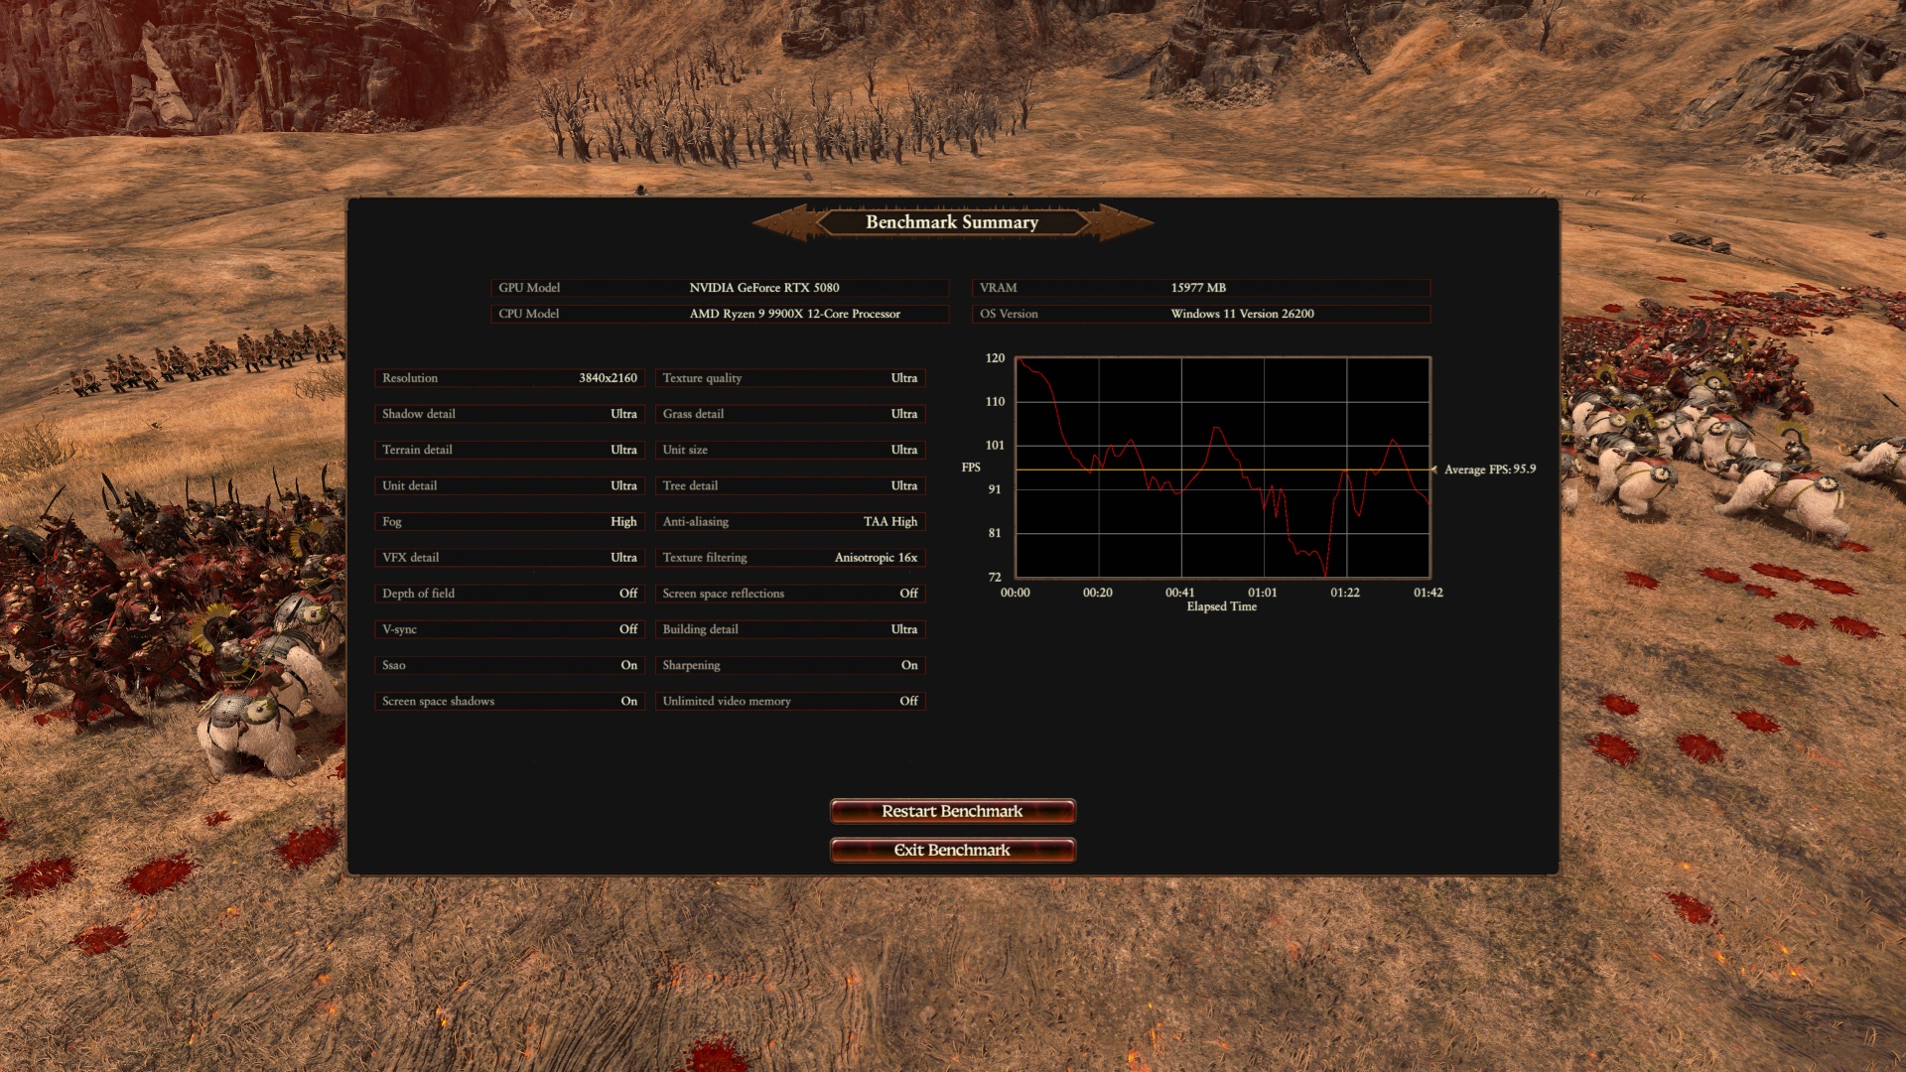This screenshot has height=1072, width=1906.
Task: Click the Fog setting showing High
Action: [x=509, y=521]
